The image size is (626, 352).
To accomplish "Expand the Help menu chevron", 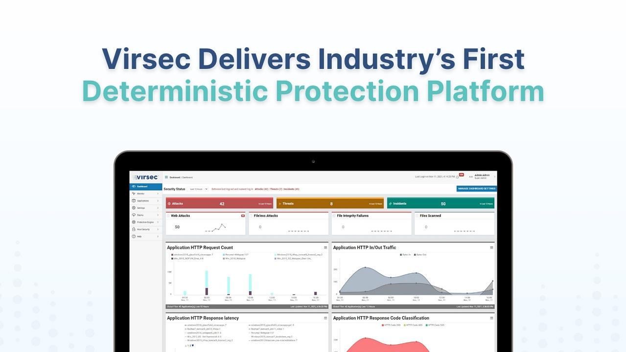I will (158, 236).
